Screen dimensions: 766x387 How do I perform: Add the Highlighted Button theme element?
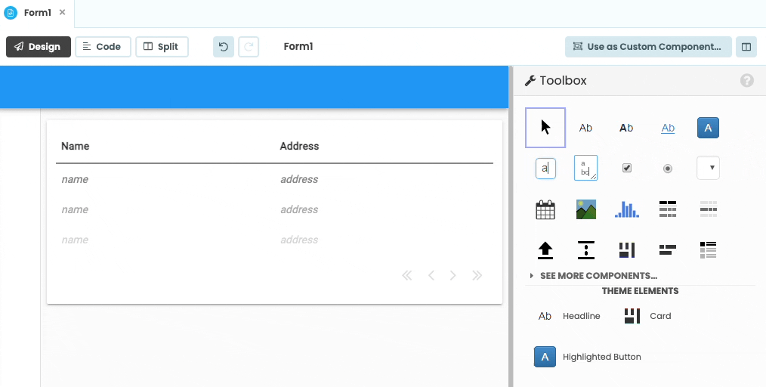[x=587, y=357]
